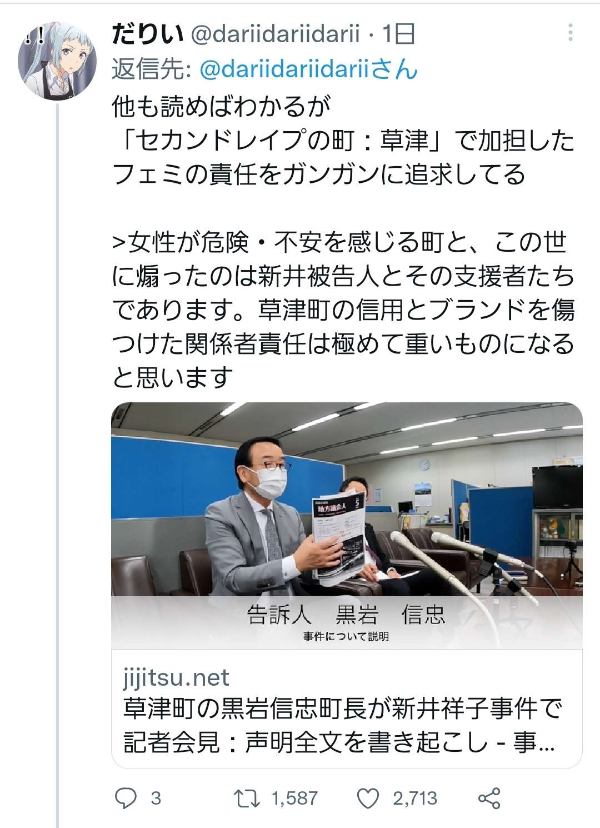Click the tweet text starting 他も読めばわかるが
The width and height of the screenshot is (600, 828).
click(x=343, y=140)
